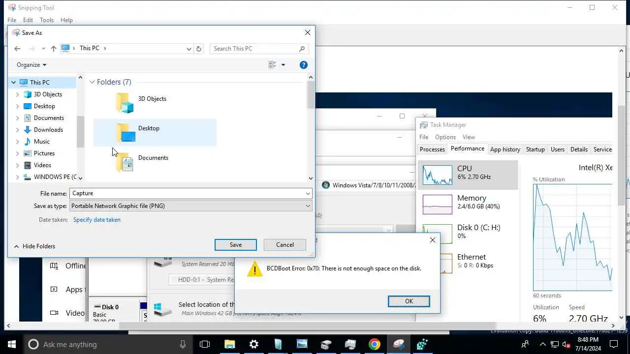The width and height of the screenshot is (630, 354).
Task: Click the muted volume tray icon
Action: click(567, 344)
